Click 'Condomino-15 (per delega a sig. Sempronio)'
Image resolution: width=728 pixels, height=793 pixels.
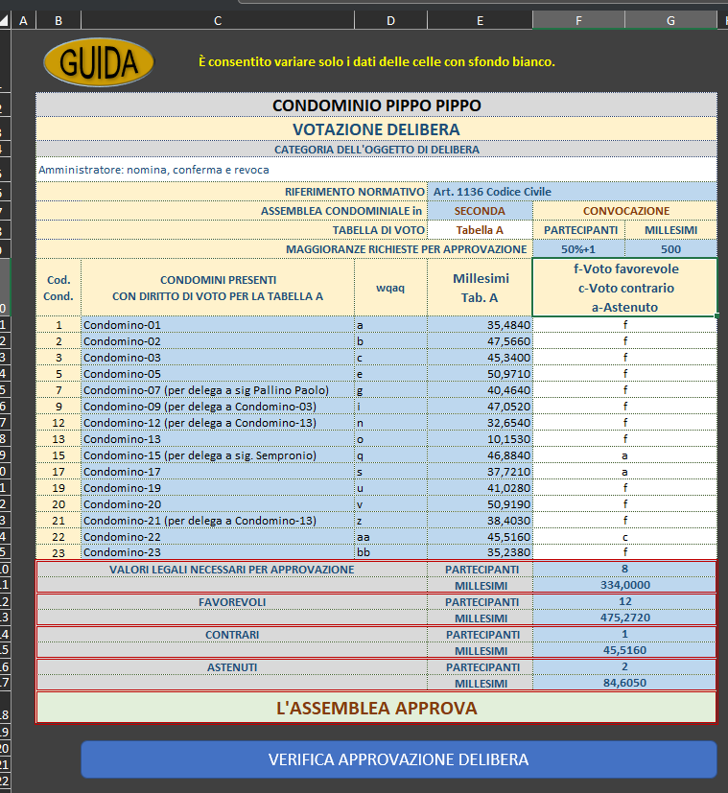(218, 455)
